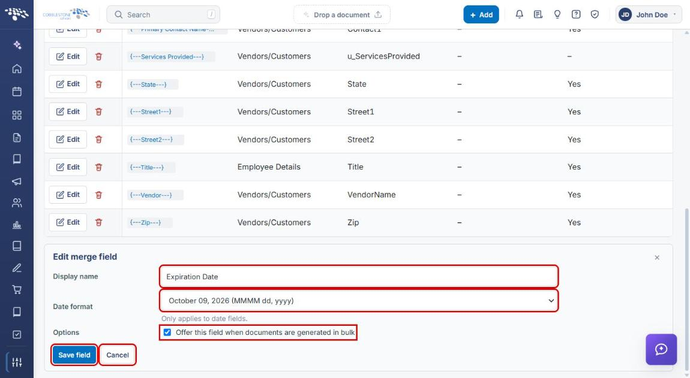Edit the Services Provided row
This screenshot has width=690, height=378.
(68, 56)
